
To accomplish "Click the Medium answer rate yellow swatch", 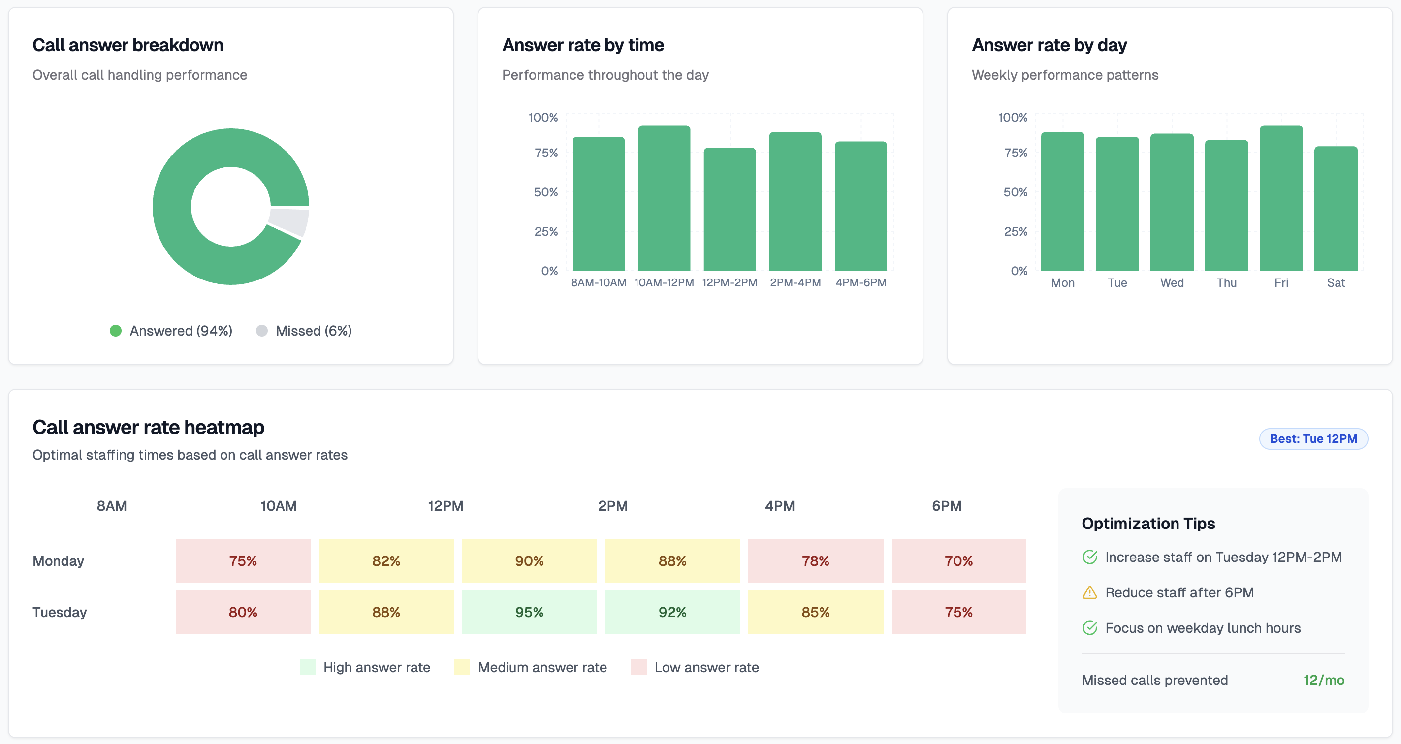I will tap(461, 667).
